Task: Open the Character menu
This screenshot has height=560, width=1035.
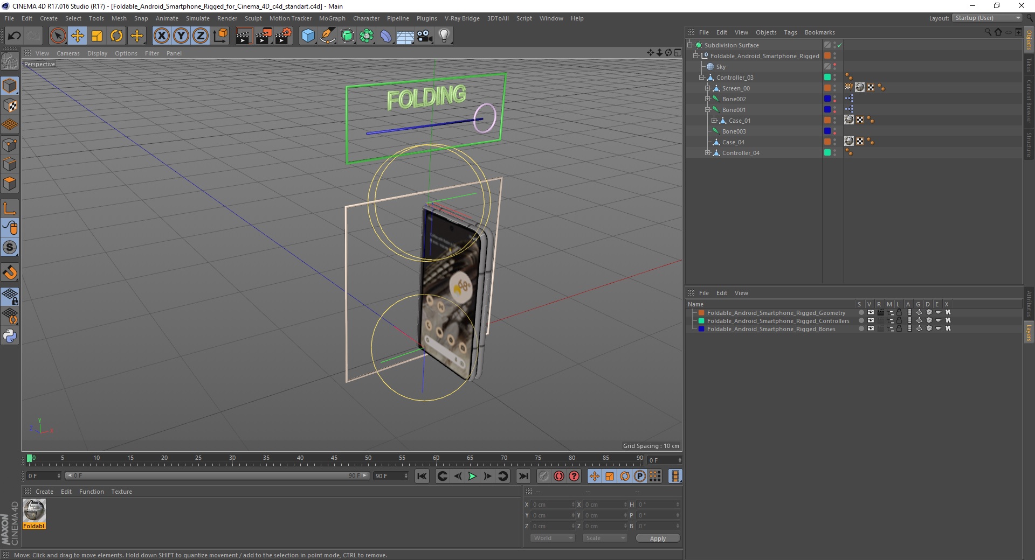Action: (x=366, y=18)
